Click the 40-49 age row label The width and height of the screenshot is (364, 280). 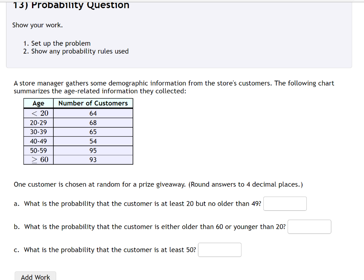[38, 141]
